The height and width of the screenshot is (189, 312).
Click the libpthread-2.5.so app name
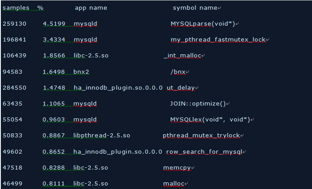102,136
